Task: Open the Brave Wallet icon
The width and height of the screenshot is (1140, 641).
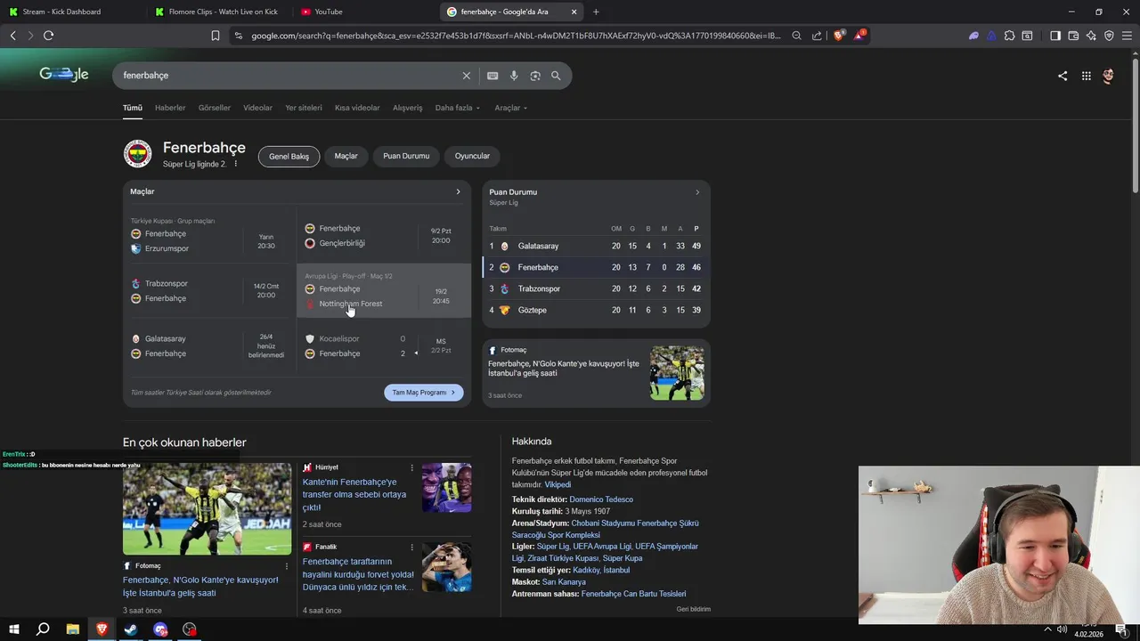Action: (1073, 36)
